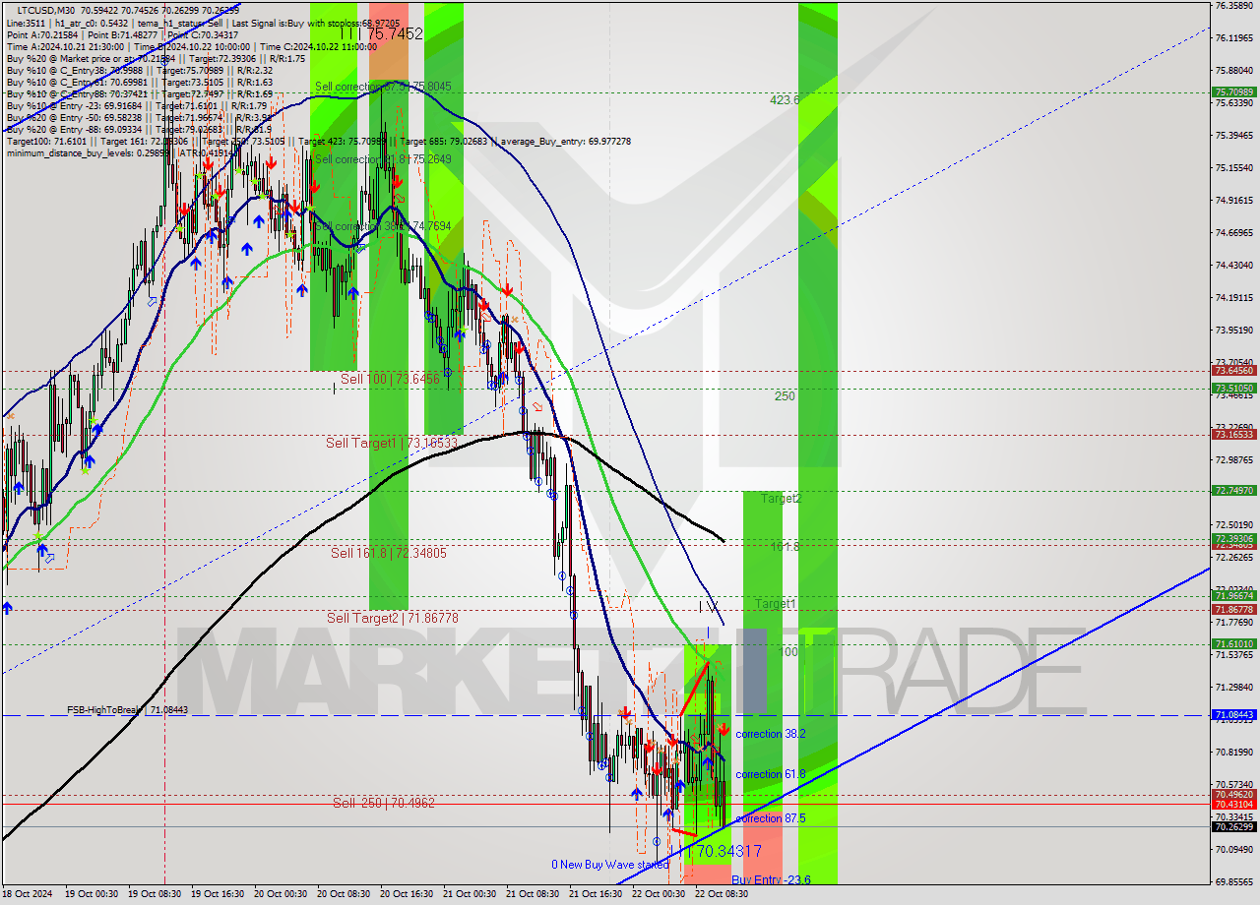Select the 'FSB-HighToBreak | 71.08443' label

coord(127,709)
